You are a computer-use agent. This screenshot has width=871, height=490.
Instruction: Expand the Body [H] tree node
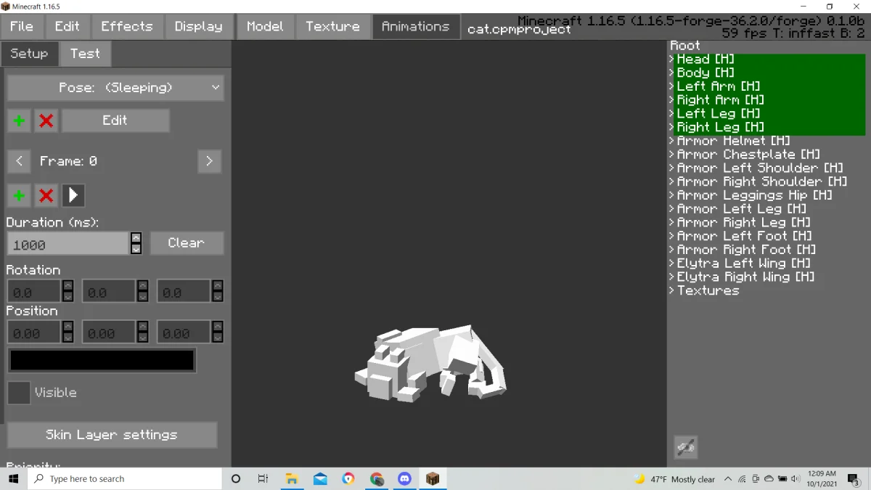(672, 73)
